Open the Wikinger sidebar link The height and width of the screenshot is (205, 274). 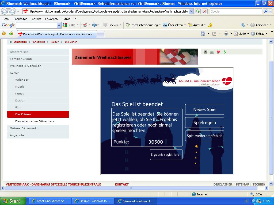[22, 80]
